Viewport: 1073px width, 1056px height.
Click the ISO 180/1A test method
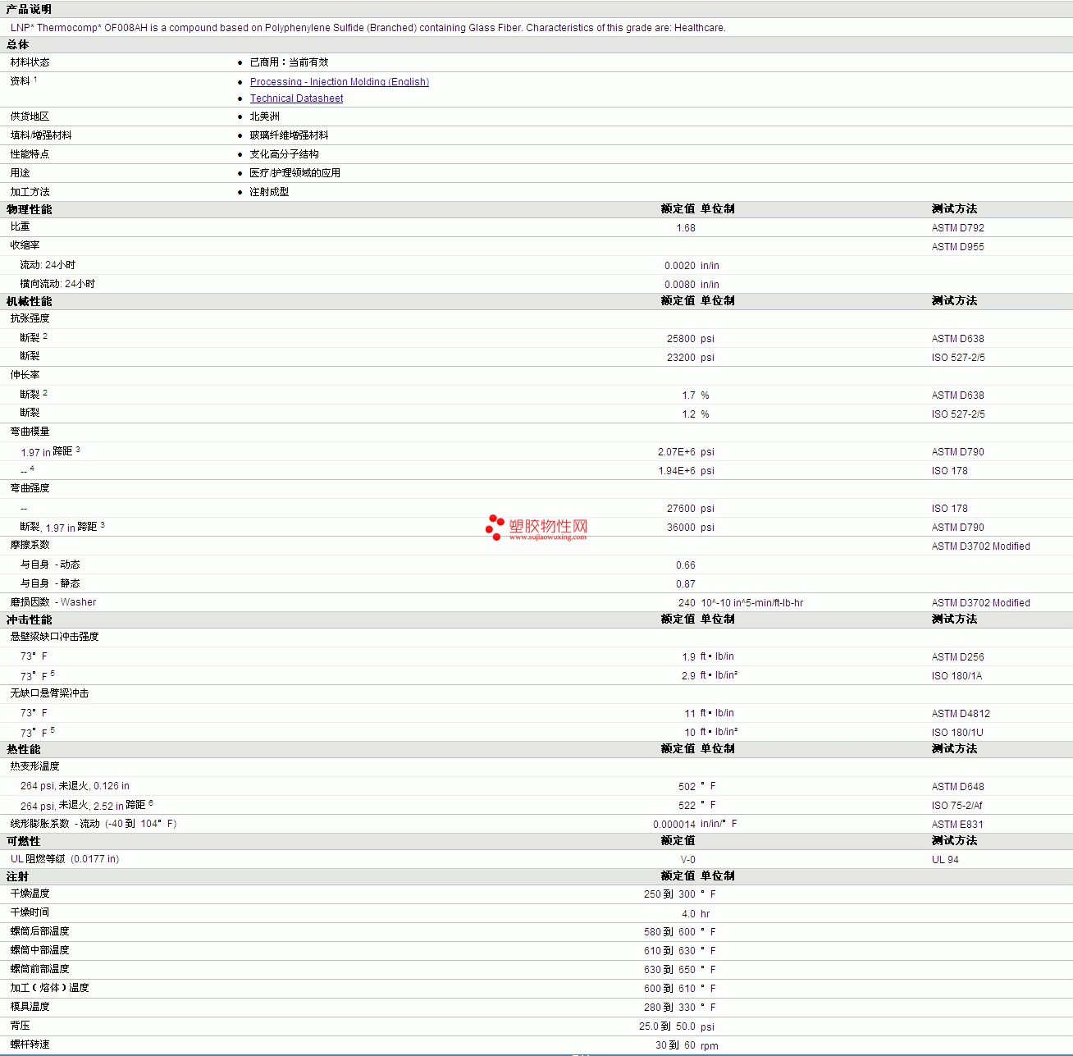(x=957, y=676)
